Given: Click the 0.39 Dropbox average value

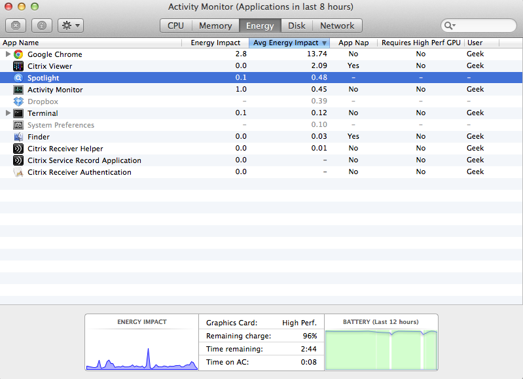Looking at the screenshot, I should (x=319, y=101).
